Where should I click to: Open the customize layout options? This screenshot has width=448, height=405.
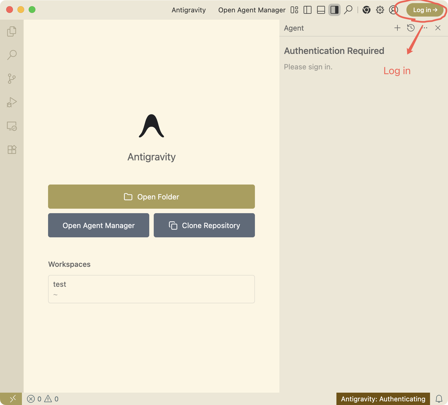tap(294, 10)
